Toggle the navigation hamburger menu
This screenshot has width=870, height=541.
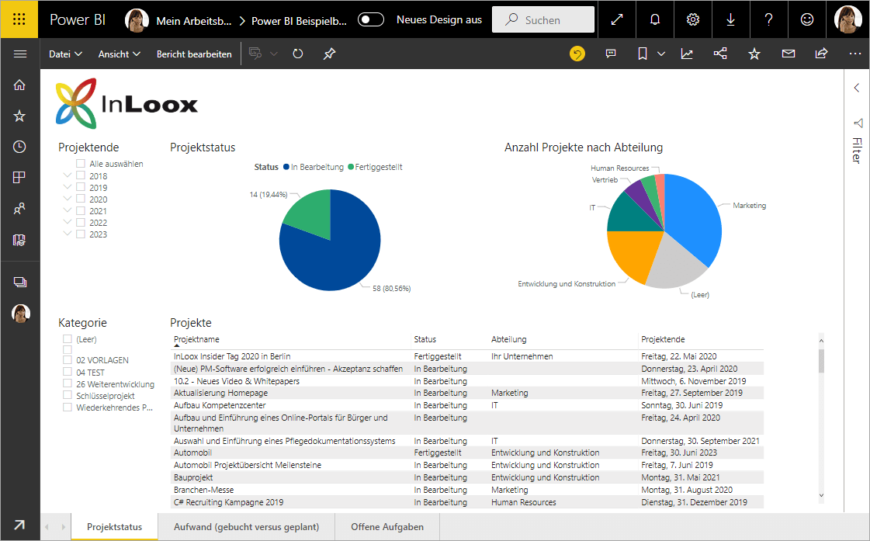point(20,54)
